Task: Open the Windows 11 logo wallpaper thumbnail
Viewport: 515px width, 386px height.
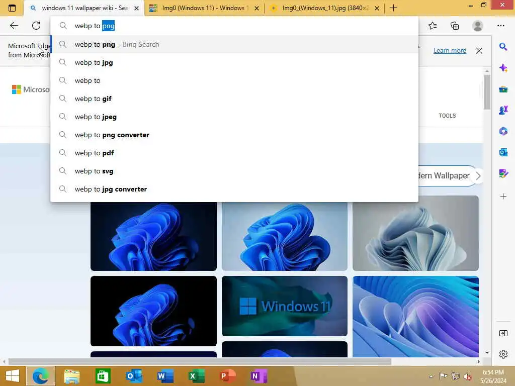Action: [285, 306]
